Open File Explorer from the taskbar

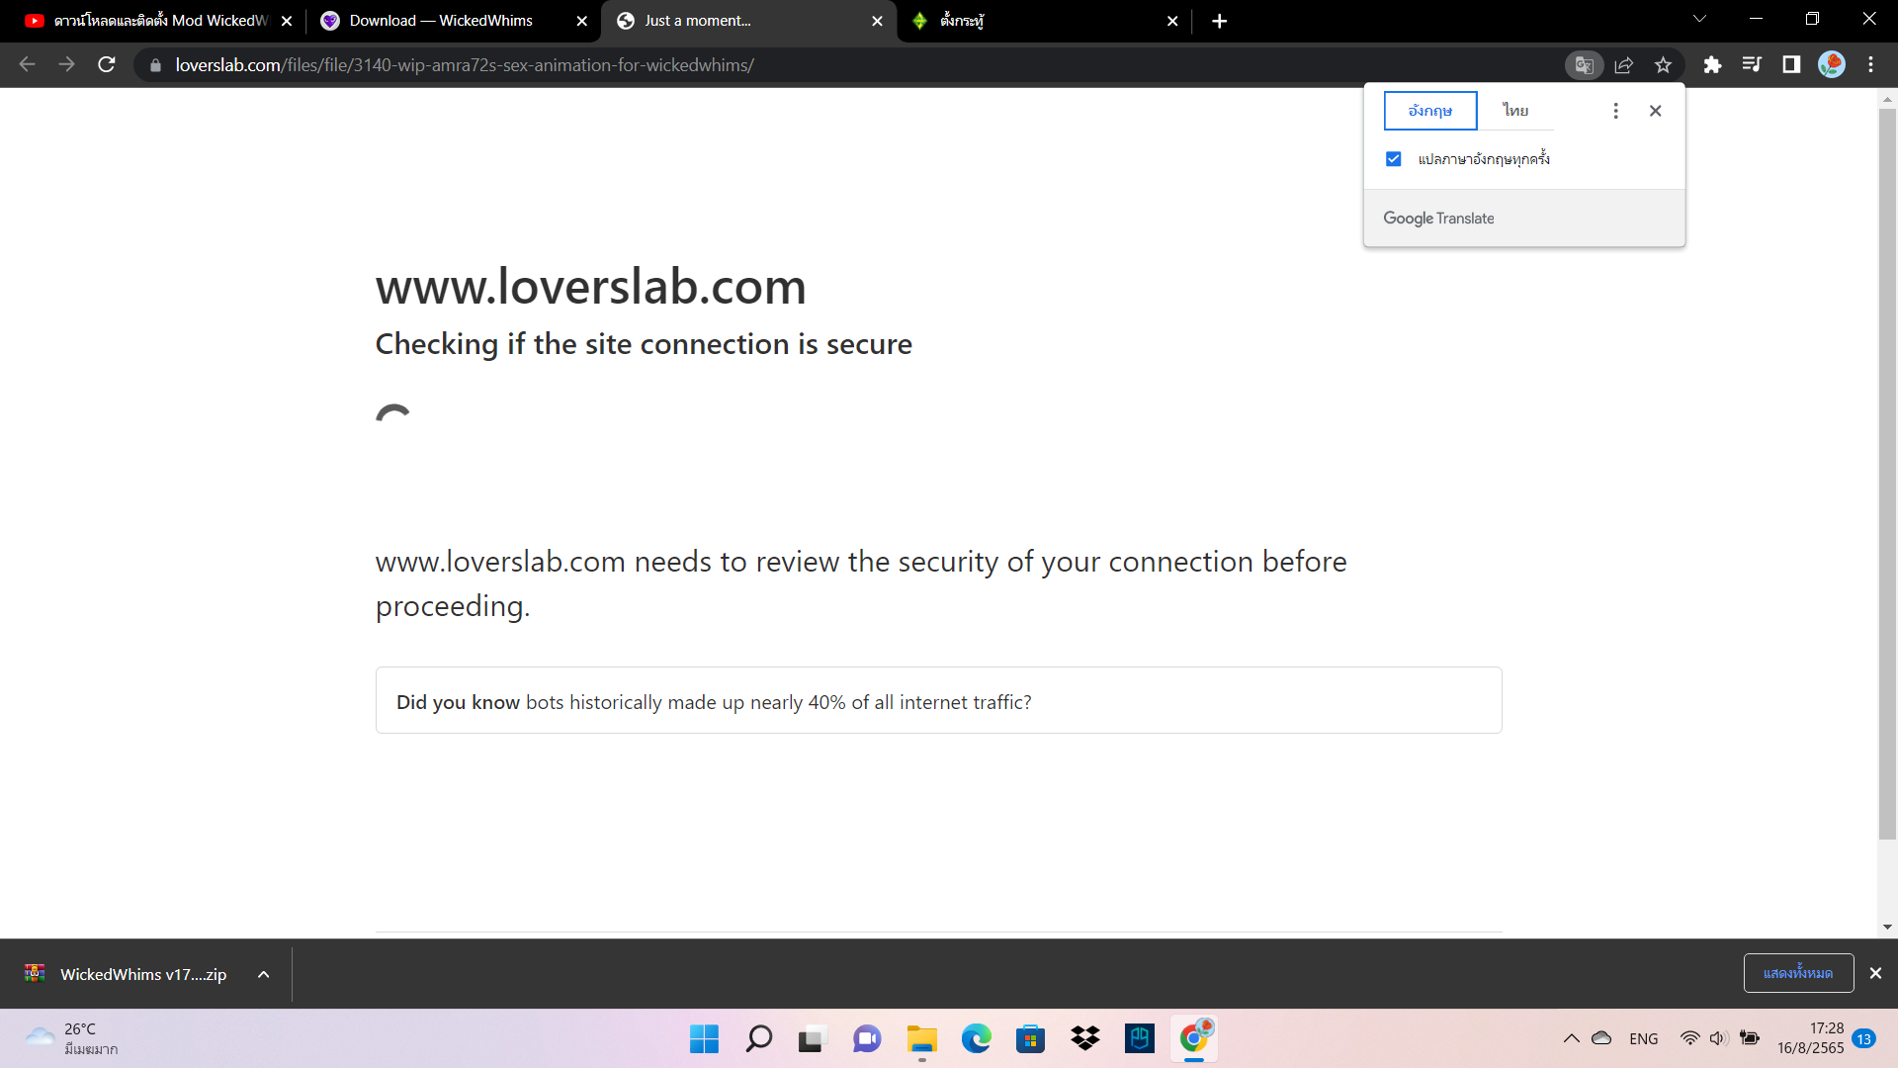pos(921,1038)
